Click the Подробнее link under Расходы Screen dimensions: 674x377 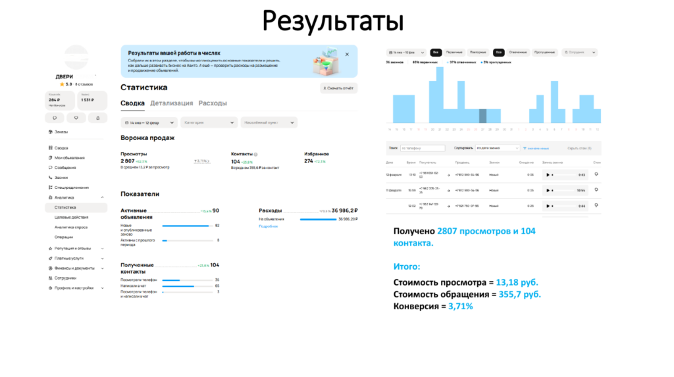[269, 226]
